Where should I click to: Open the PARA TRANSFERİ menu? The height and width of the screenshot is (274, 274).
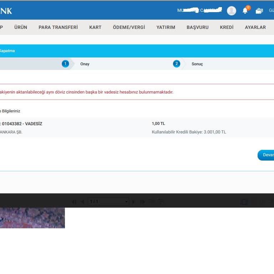pos(58,27)
